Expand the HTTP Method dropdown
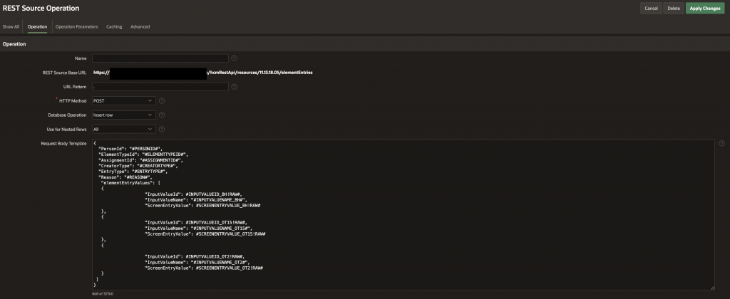Image resolution: width=730 pixels, height=299 pixels. (x=123, y=101)
